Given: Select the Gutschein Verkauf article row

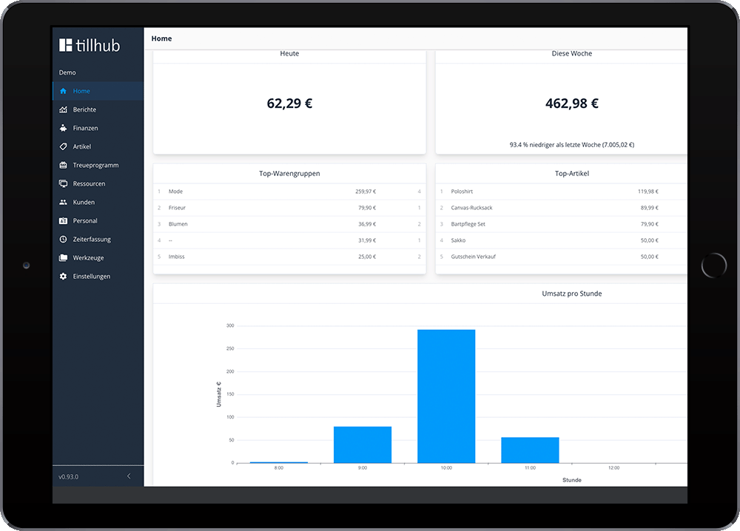Looking at the screenshot, I should coord(561,257).
